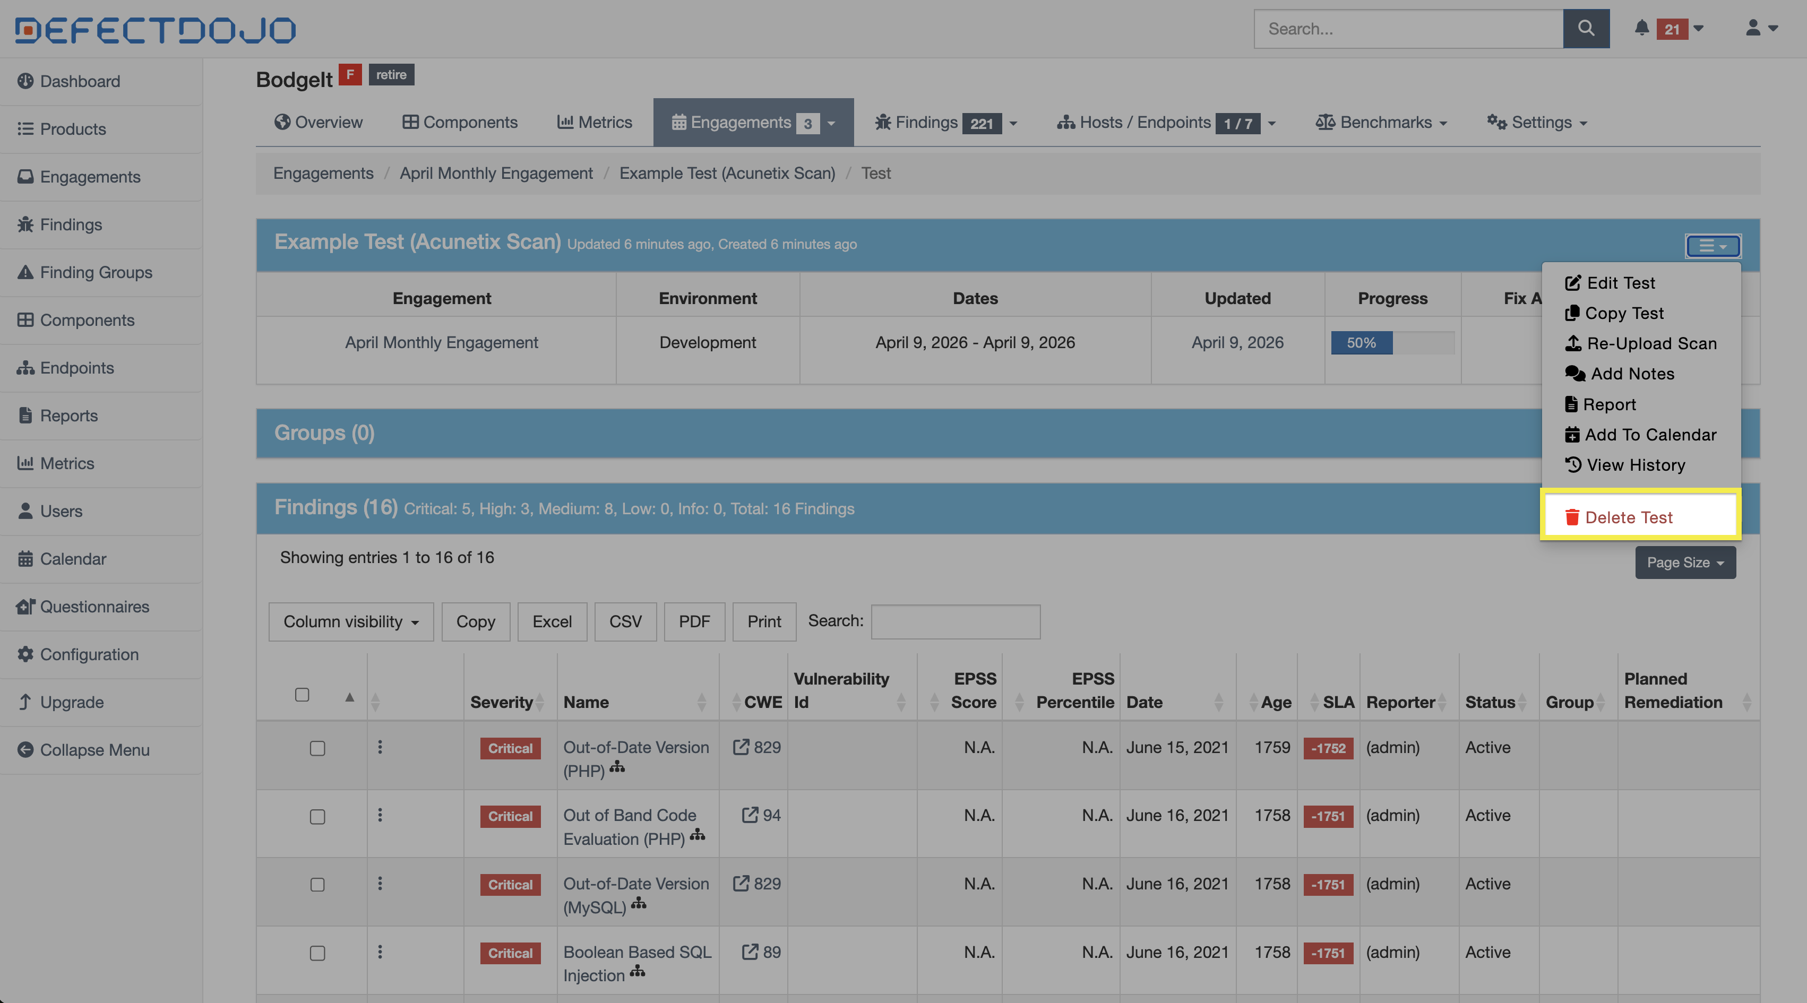Viewport: 1807px width, 1003px height.
Task: Click the Collapse Menu arrow icon
Action: tap(25, 750)
